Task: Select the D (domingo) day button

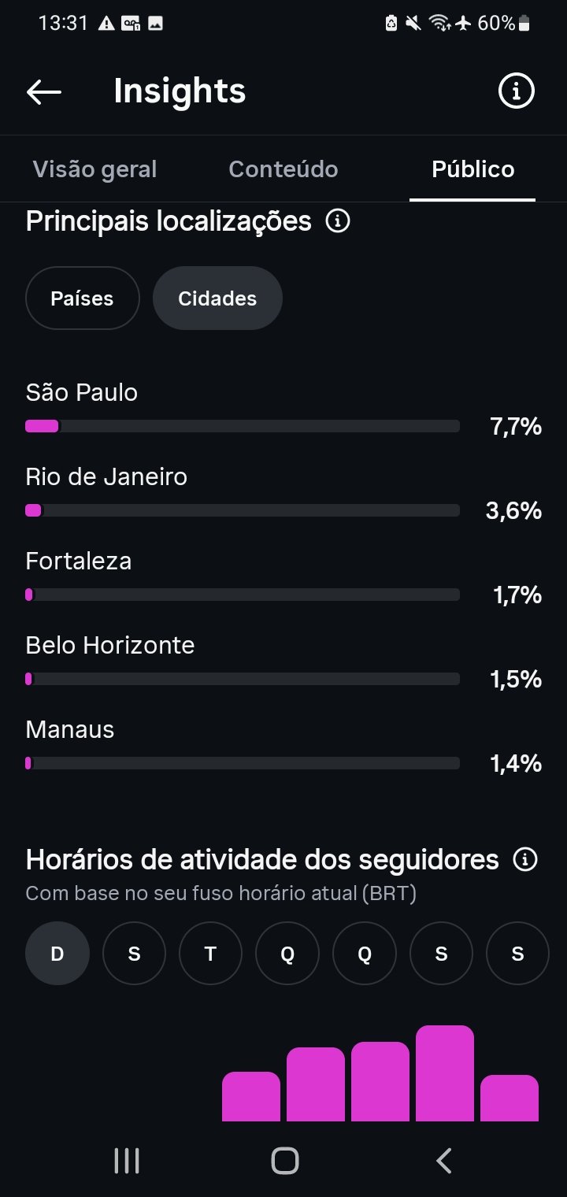Action: (x=57, y=954)
